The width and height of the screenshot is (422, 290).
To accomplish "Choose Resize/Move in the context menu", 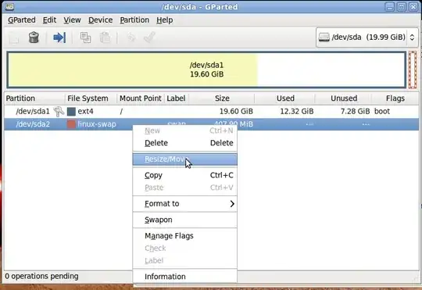I will point(185,159).
